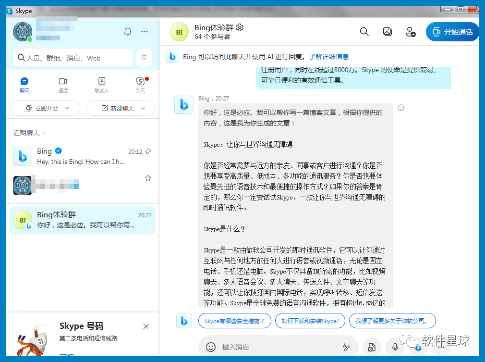Open text formatting pen icon
Image resolution: width=485 pixels, height=362 pixels.
coord(346,347)
